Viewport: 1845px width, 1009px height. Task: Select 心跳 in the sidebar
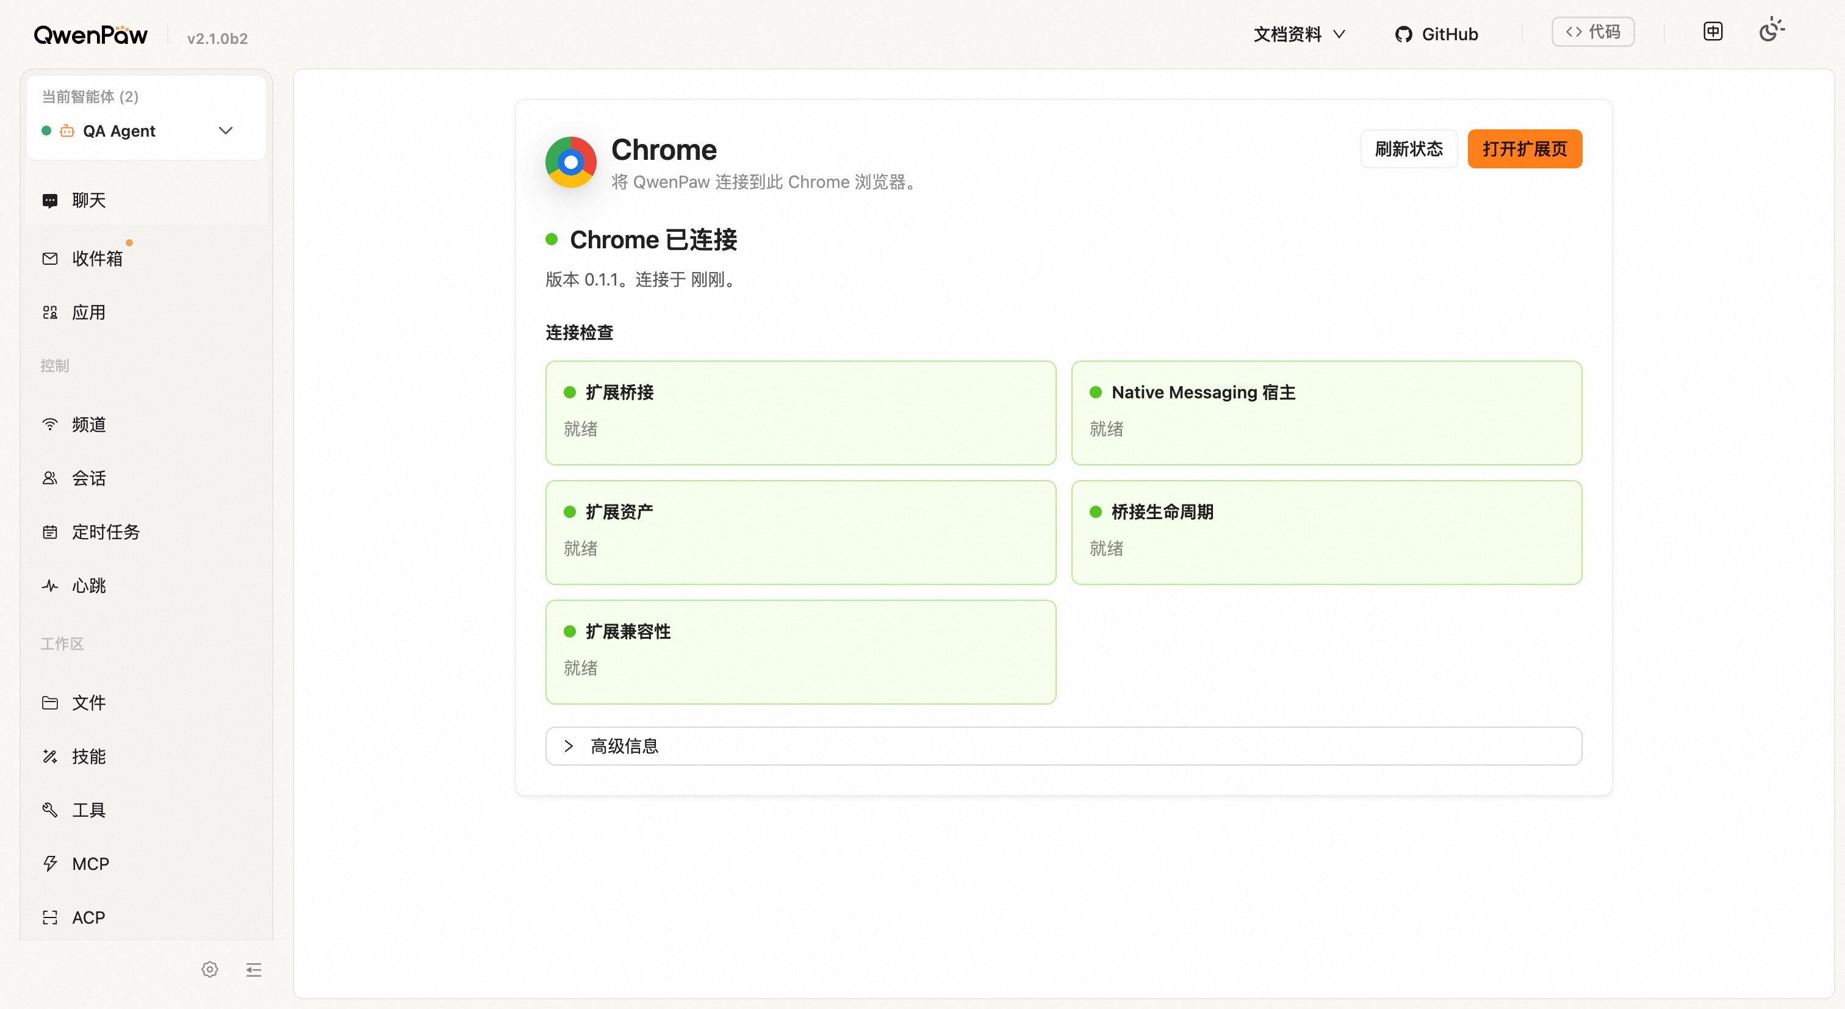click(146, 586)
